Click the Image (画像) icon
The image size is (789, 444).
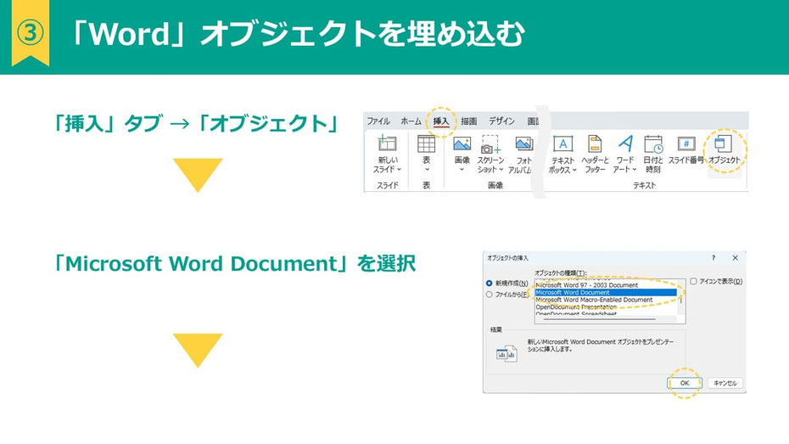click(x=462, y=144)
